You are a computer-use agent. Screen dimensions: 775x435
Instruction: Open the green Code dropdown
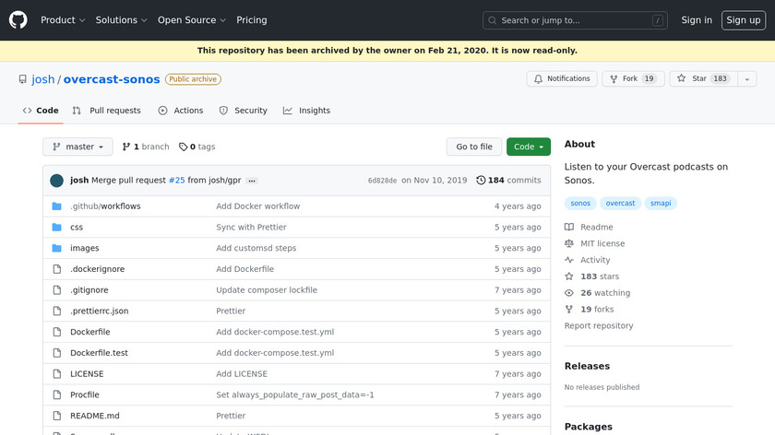coord(528,147)
